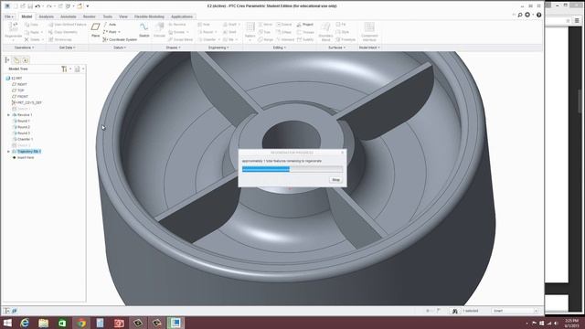Select the E2.PRT root node

click(15, 79)
